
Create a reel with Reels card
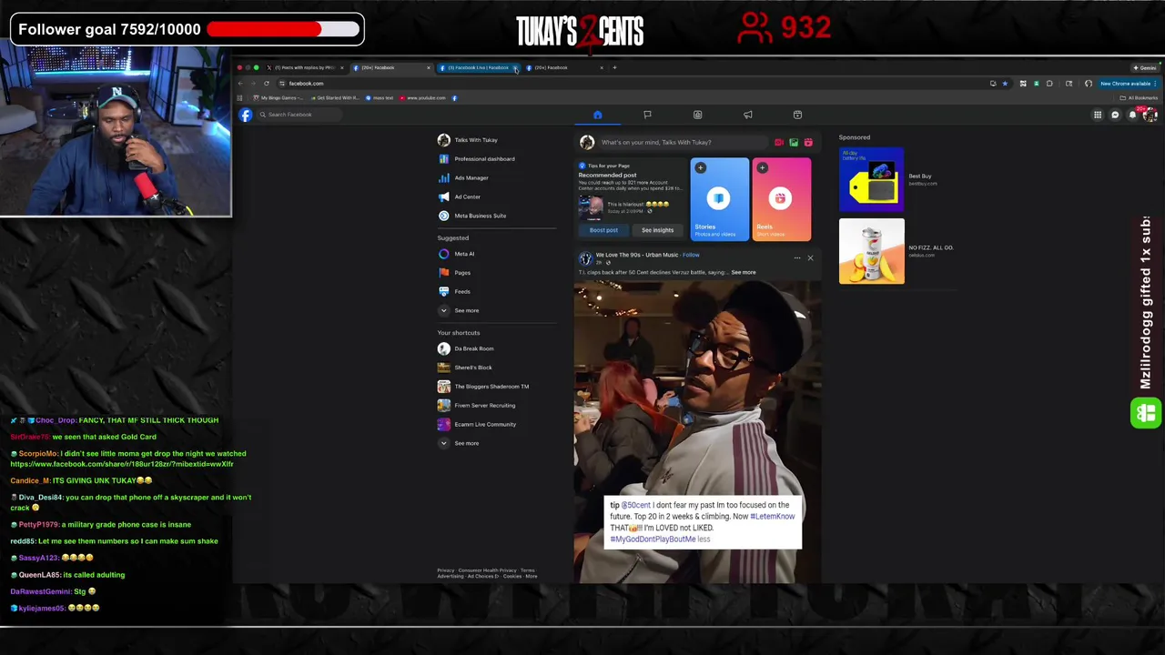pyautogui.click(x=781, y=200)
